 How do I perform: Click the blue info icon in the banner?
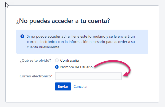[22, 36]
